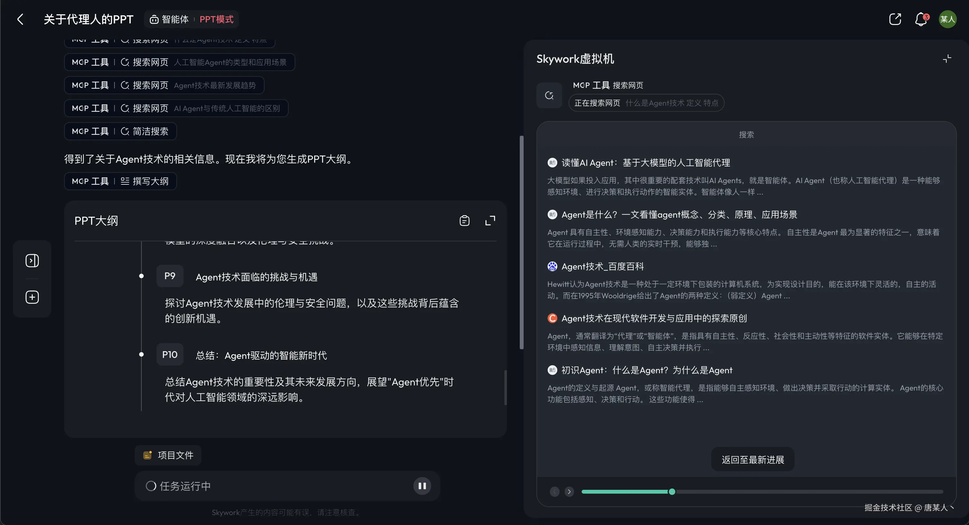Screen dimensions: 969x525
Task: Click the green user avatar
Action: (947, 19)
